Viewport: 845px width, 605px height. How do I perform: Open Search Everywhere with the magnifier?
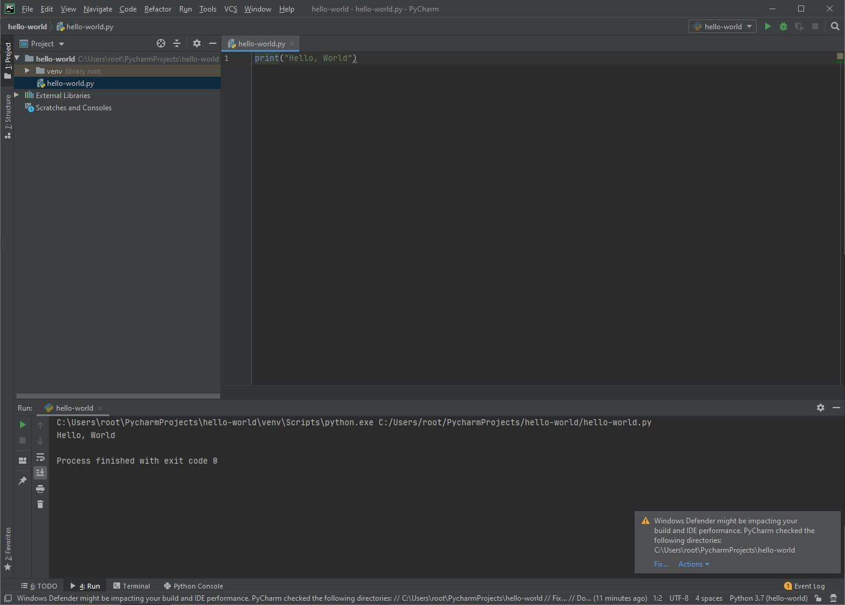coord(835,26)
